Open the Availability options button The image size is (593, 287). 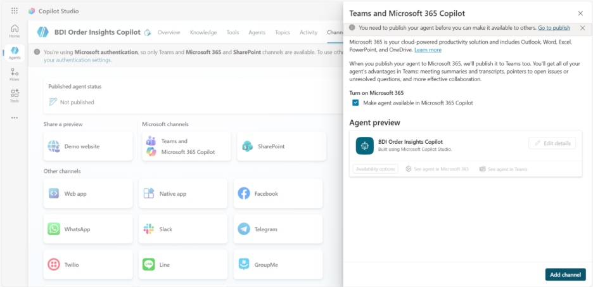click(x=376, y=169)
